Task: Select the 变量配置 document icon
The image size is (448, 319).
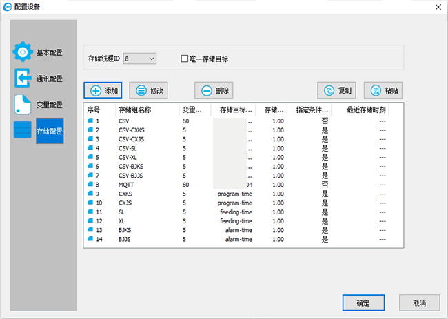Action: [x=23, y=105]
